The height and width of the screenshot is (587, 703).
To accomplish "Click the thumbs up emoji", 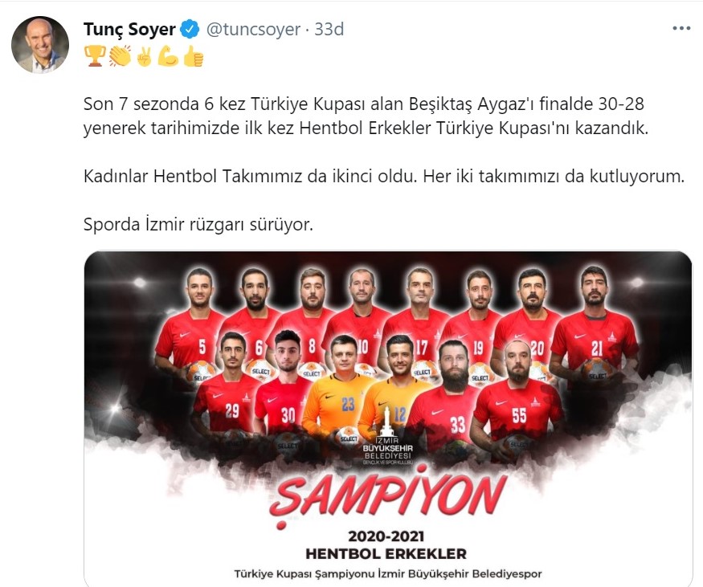I will pos(194,56).
